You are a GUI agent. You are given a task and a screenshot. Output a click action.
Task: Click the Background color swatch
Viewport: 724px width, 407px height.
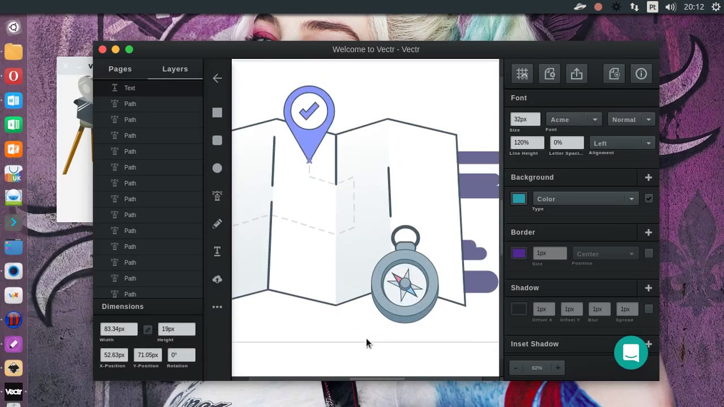[519, 198]
